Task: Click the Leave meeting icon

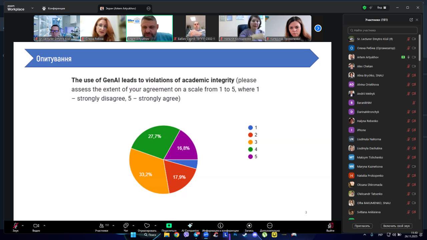Action: [330, 226]
